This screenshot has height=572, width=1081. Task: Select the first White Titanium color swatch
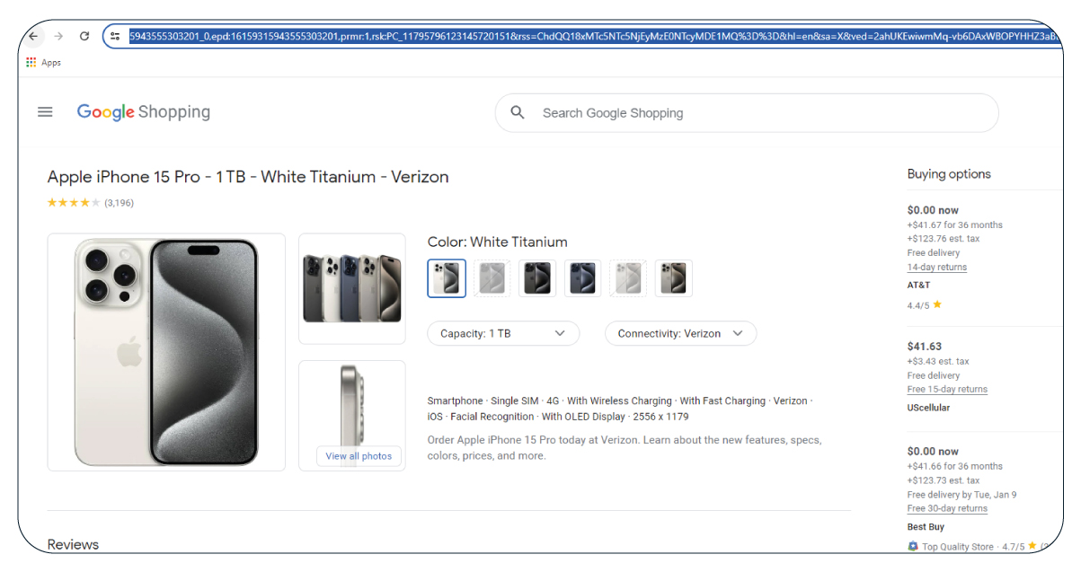447,278
